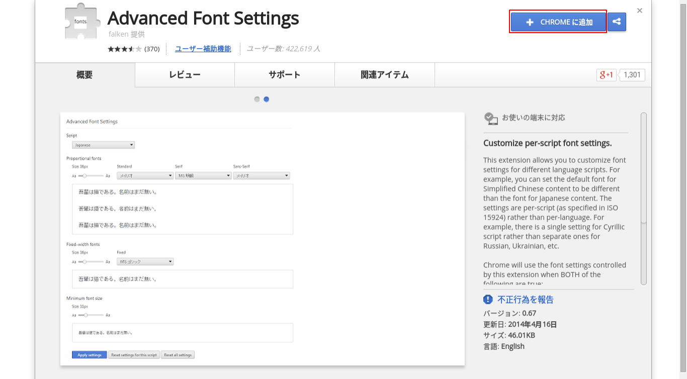Click the 'Minimum font size' label in screenshot
This screenshot has height=379, width=687.
click(x=84, y=298)
